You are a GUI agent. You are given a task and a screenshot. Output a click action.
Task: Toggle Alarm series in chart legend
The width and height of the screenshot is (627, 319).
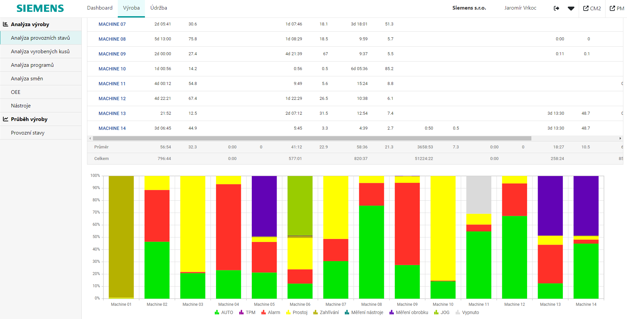[271, 312]
